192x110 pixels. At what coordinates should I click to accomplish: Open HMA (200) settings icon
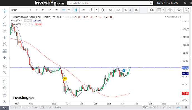point(29,24)
